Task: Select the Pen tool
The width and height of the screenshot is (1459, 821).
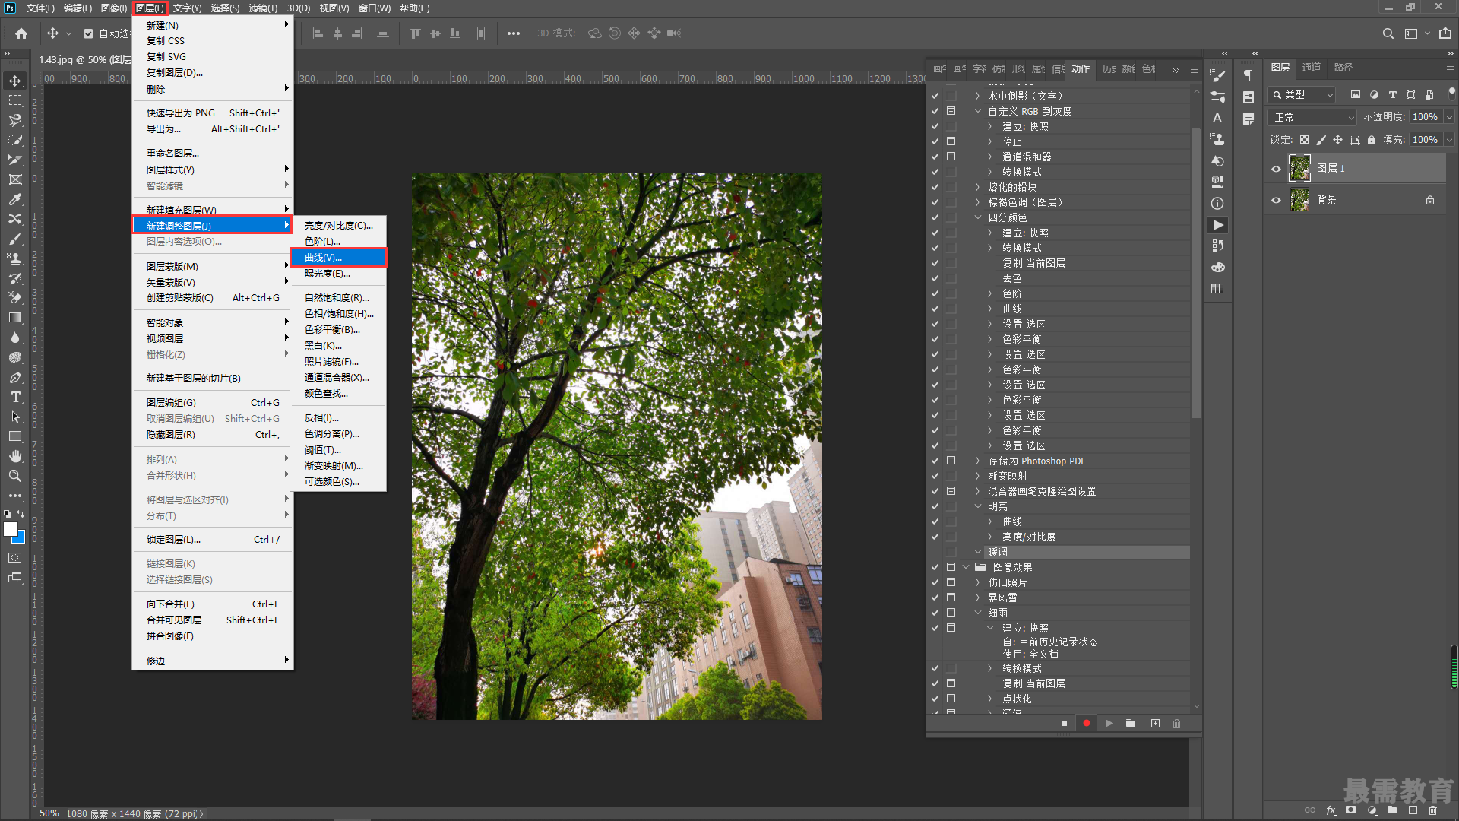Action: [x=15, y=377]
